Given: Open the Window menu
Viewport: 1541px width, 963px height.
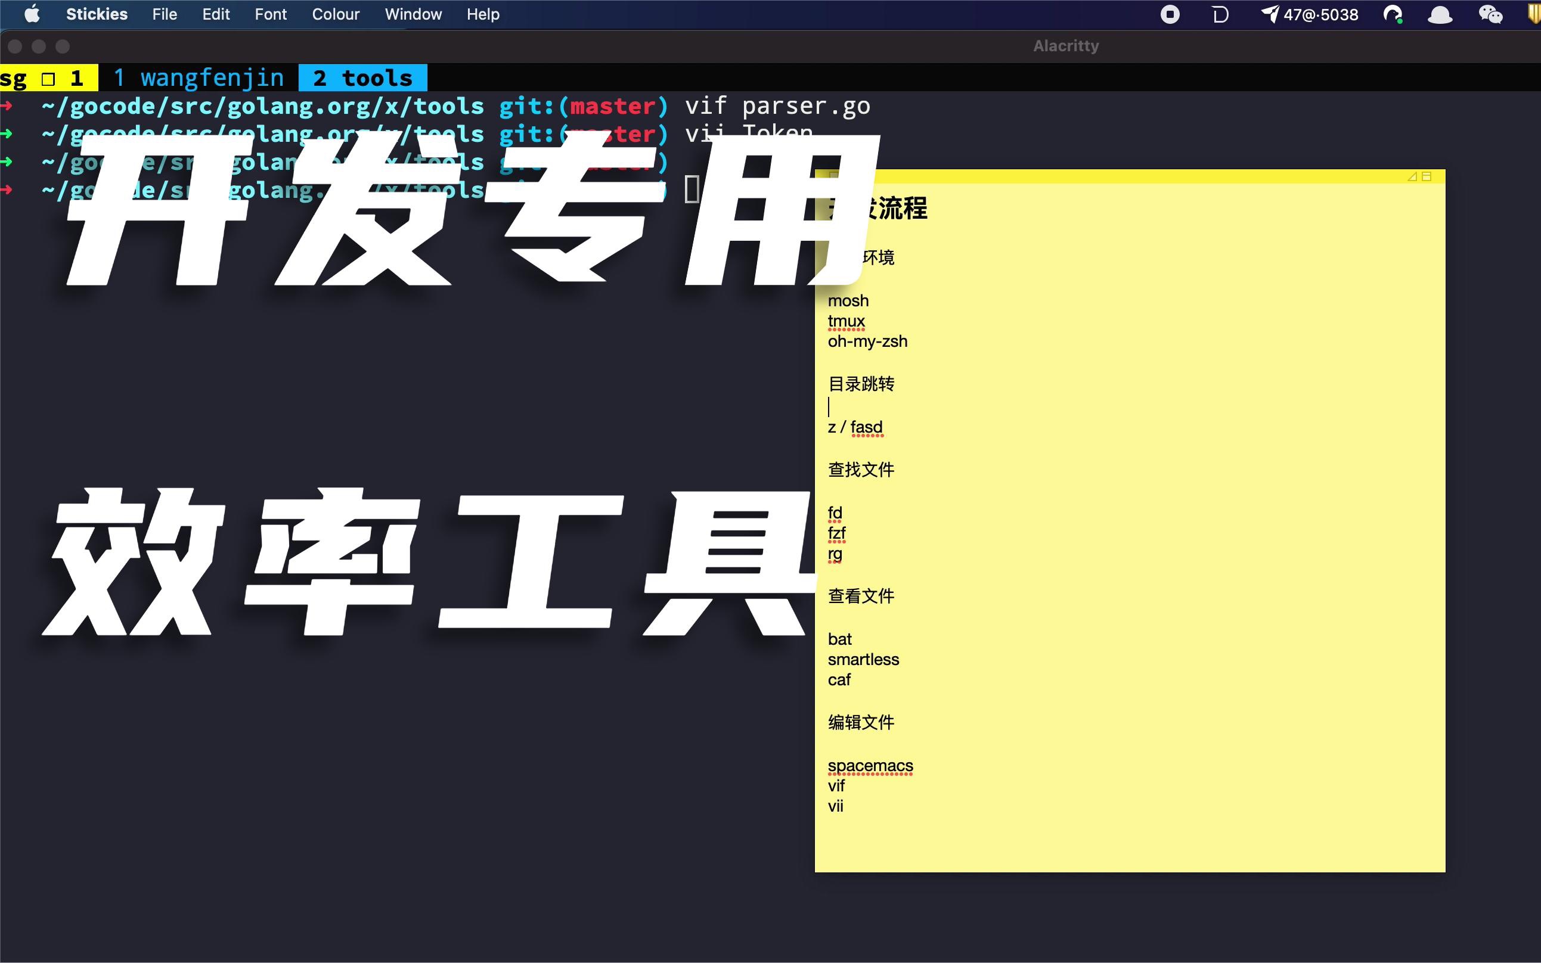Looking at the screenshot, I should [x=414, y=14].
